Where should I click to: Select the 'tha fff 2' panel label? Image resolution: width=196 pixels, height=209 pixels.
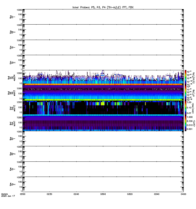(12, 32)
